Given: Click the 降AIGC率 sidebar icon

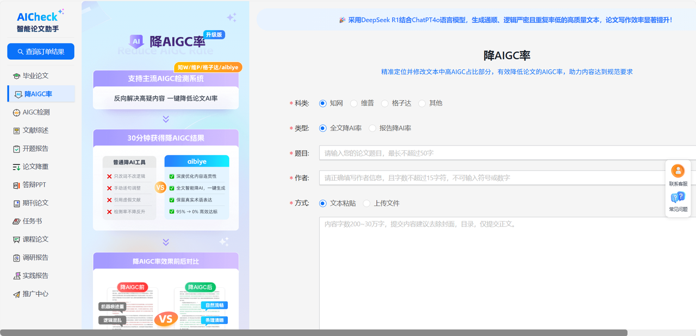Looking at the screenshot, I should pos(18,94).
